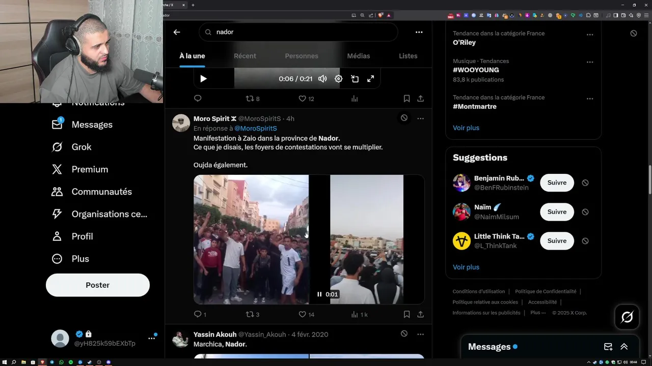Go back with the left arrow

tap(177, 32)
